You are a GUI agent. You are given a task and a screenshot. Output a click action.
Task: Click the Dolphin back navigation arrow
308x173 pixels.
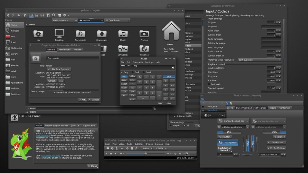(x=8, y=15)
